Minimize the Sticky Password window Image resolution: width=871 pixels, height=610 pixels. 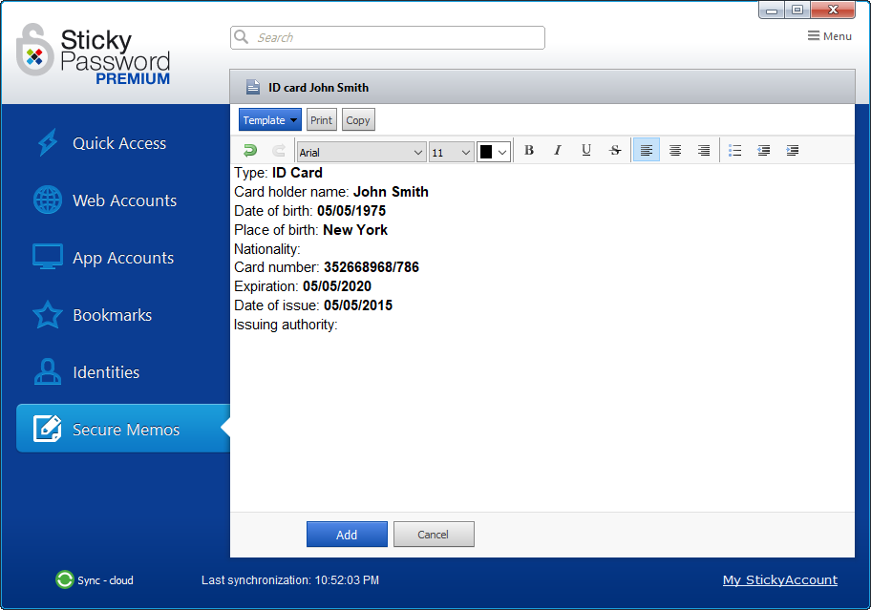(772, 10)
